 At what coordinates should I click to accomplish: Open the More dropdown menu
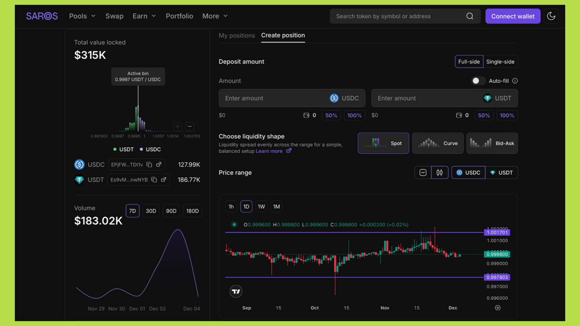(x=215, y=16)
